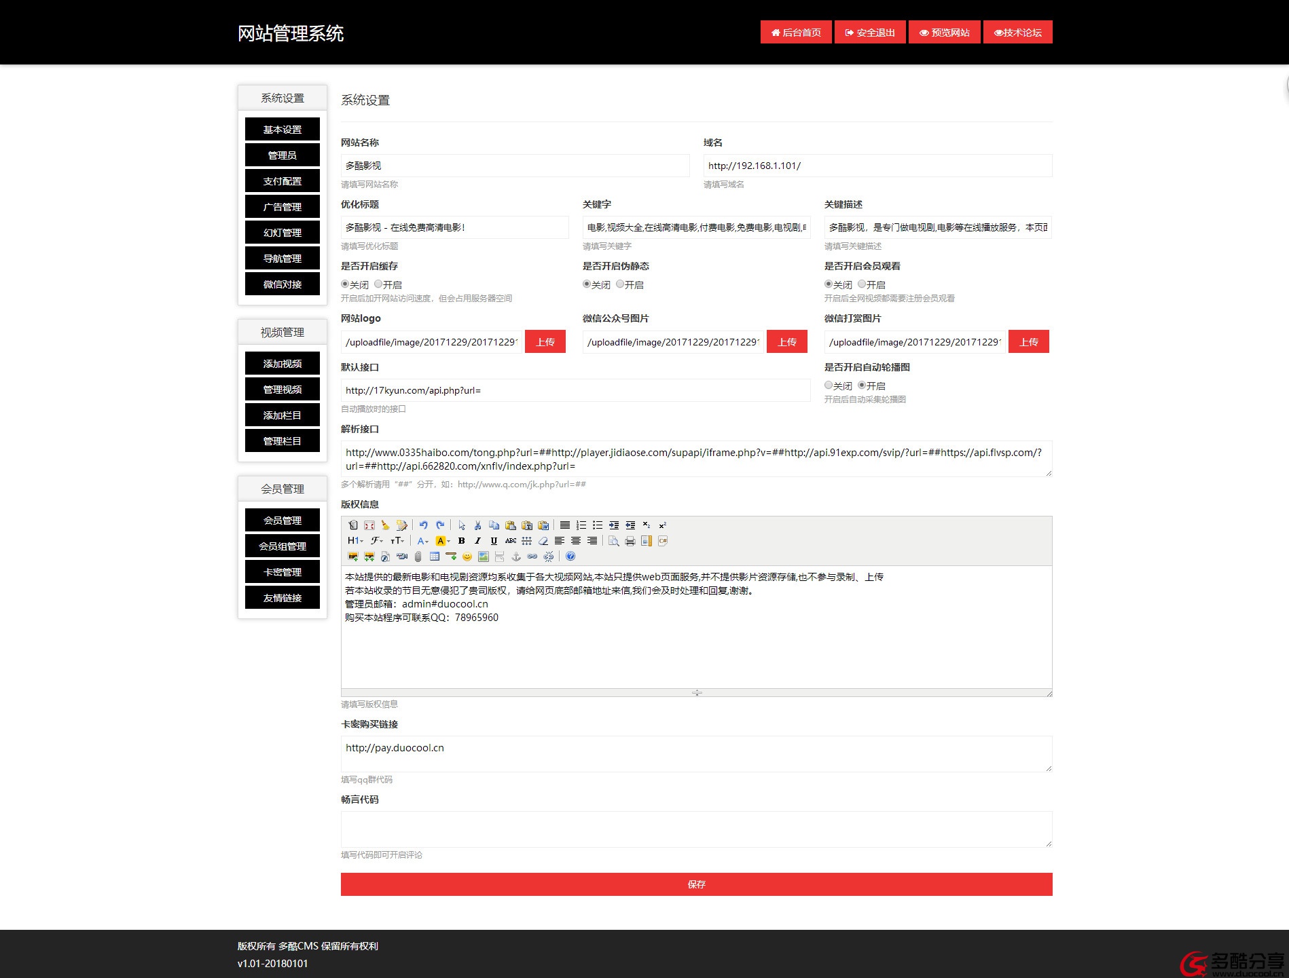
Task: Click the clean formatting broom icon
Action: click(385, 525)
